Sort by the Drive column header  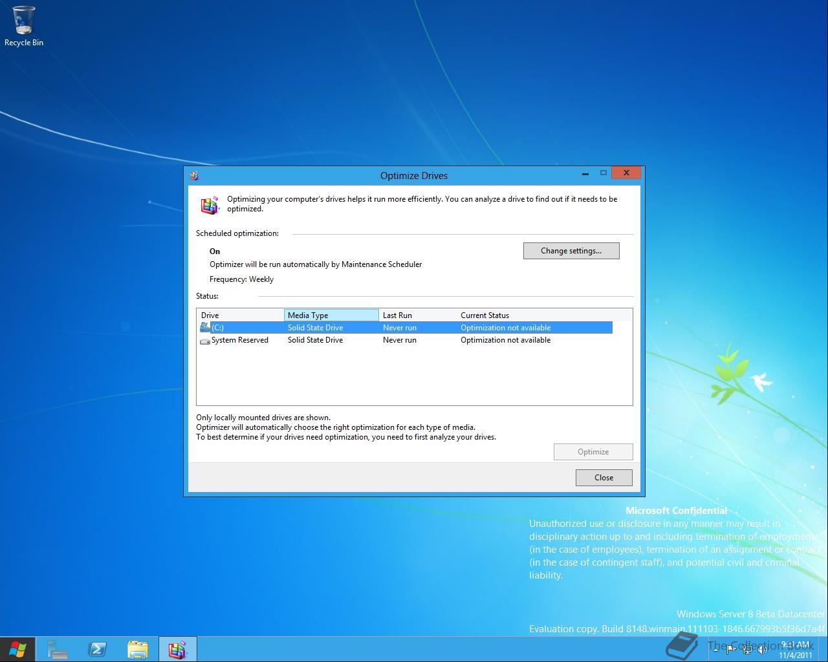click(x=240, y=315)
